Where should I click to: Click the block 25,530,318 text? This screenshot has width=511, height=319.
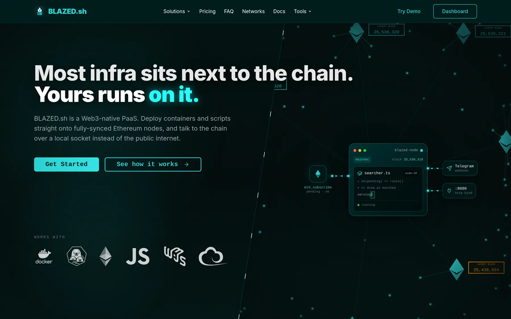click(408, 159)
